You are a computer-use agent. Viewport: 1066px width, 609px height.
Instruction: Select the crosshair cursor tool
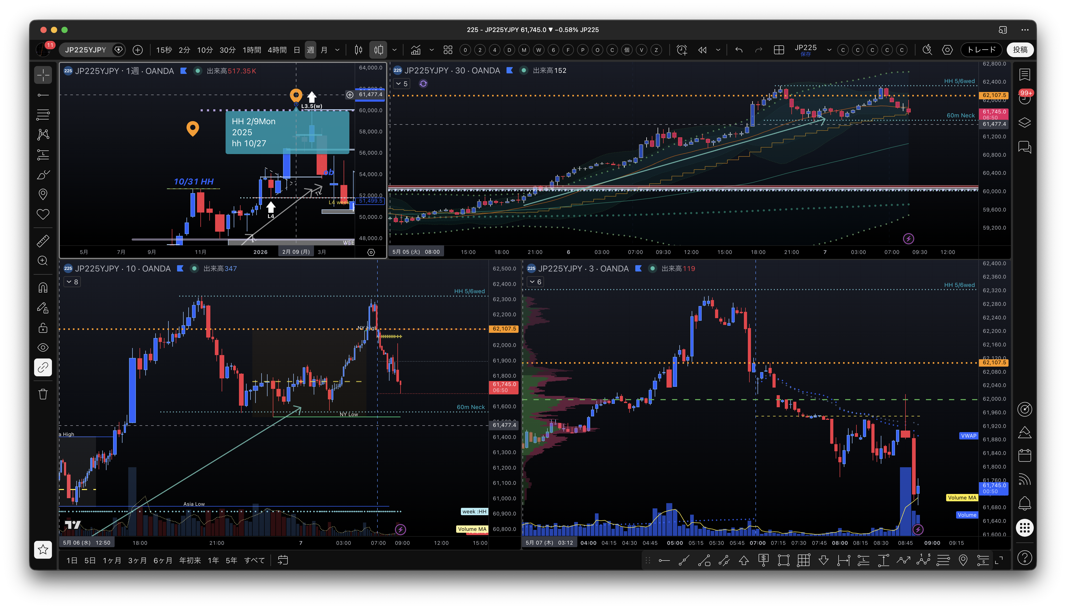(x=43, y=75)
